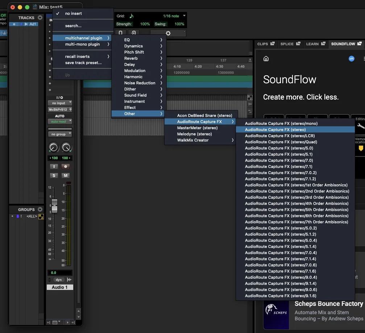Toggle record enable on Audio 1
The height and width of the screenshot is (333, 365).
(x=66, y=166)
